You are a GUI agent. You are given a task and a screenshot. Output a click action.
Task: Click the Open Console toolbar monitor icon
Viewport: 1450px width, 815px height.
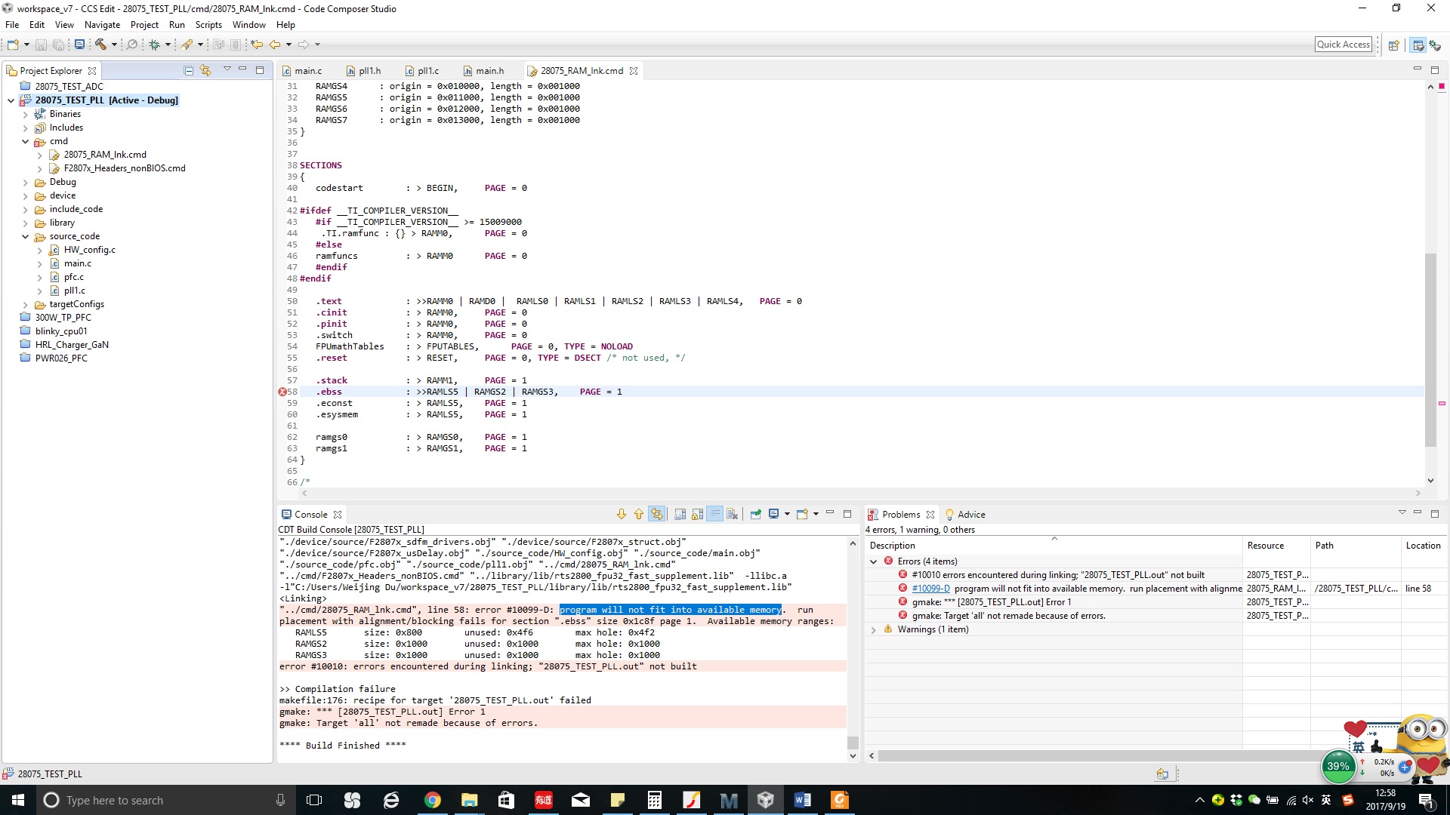pos(79,45)
